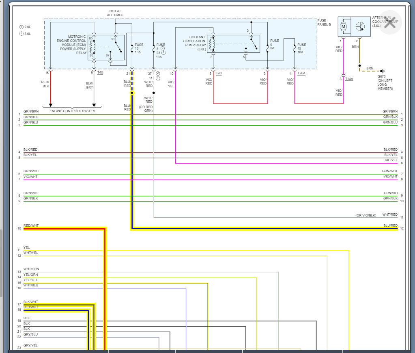The width and height of the screenshot is (415, 353).
Task: Click 'HOT AT ALL TIMES' label
Action: click(x=115, y=13)
